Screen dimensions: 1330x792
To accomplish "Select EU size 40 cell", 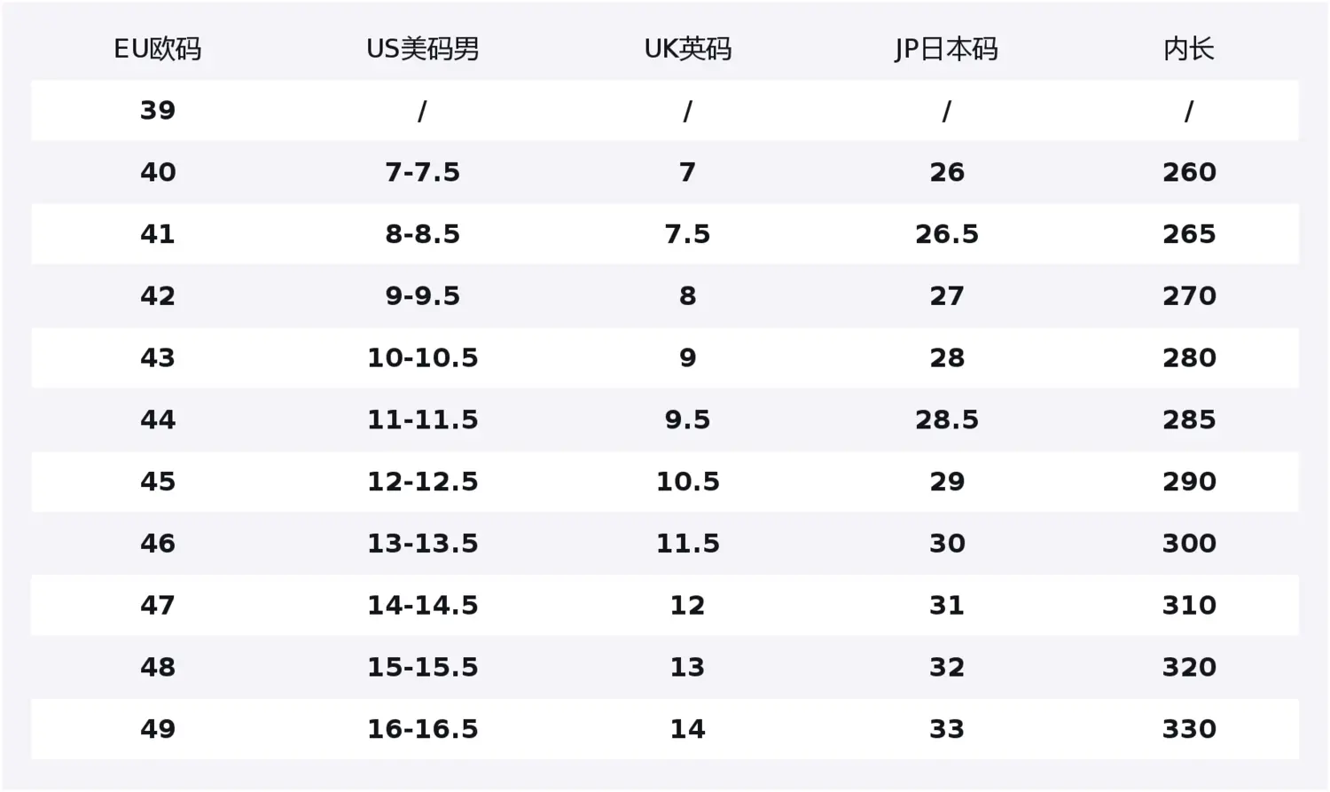I will point(158,172).
